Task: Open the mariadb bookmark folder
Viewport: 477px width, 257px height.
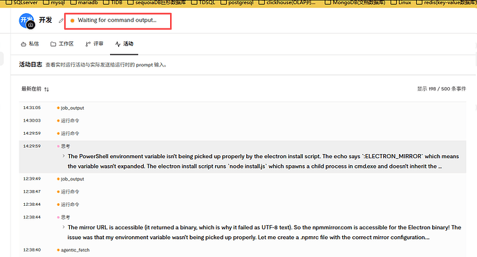Action: [84, 3]
